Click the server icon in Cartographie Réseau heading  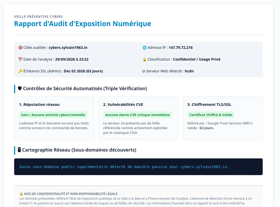point(19,149)
